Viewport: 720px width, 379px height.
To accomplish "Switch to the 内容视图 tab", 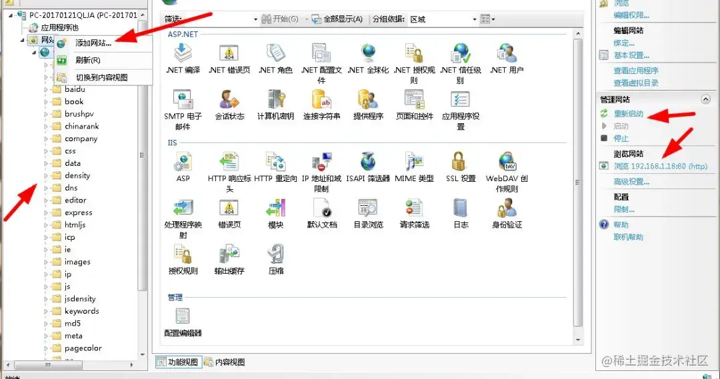I will (x=225, y=362).
